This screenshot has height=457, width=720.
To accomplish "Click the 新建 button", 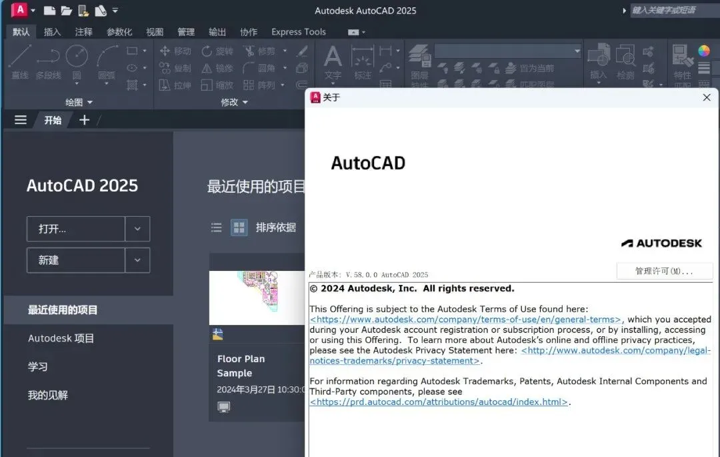I will 76,260.
